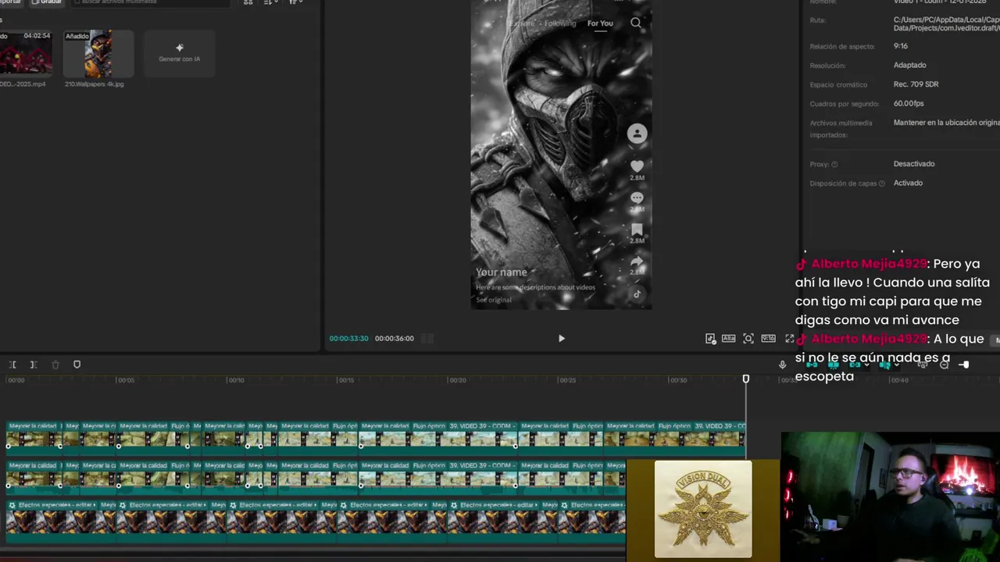1000x562 pixels.
Task: Select the 210.Wallpapers 4k.jpg thumbnail
Action: coord(98,54)
